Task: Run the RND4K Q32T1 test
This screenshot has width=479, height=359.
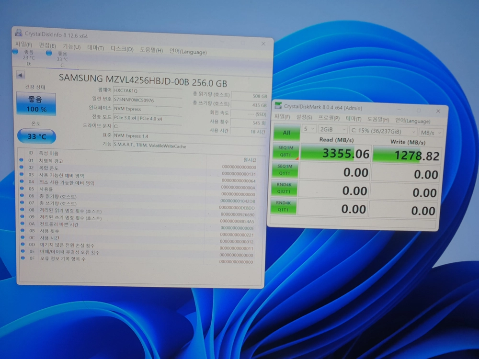Action: pos(284,188)
